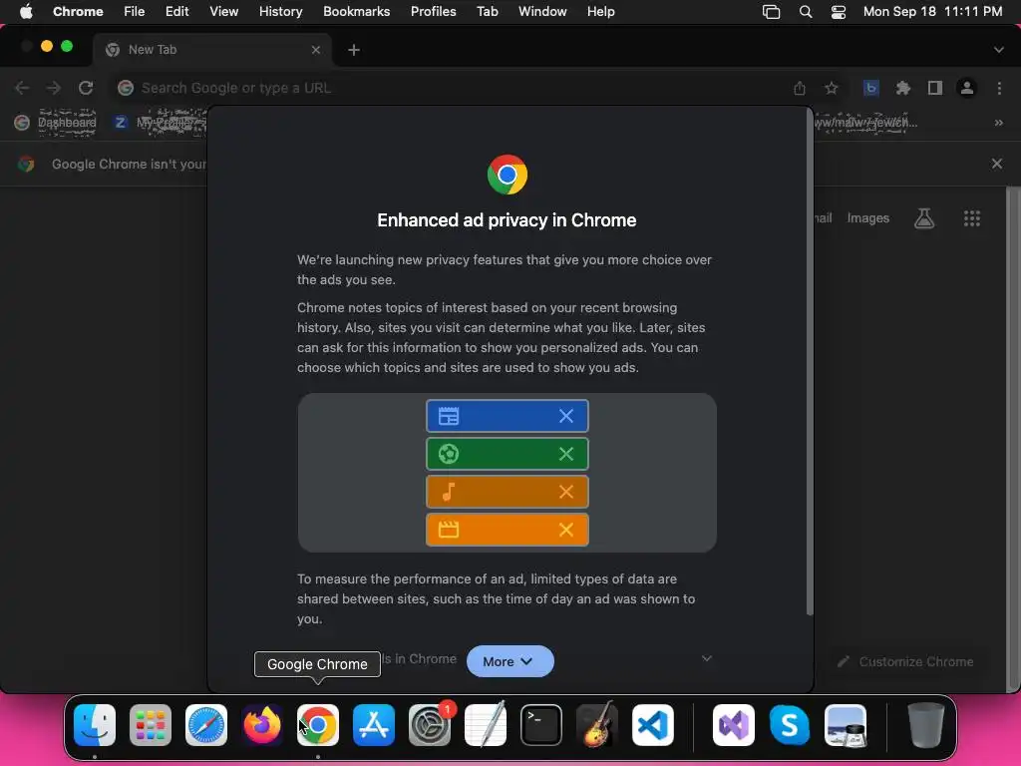Click the More button in privacy dialog
1021x766 pixels.
coord(510,661)
